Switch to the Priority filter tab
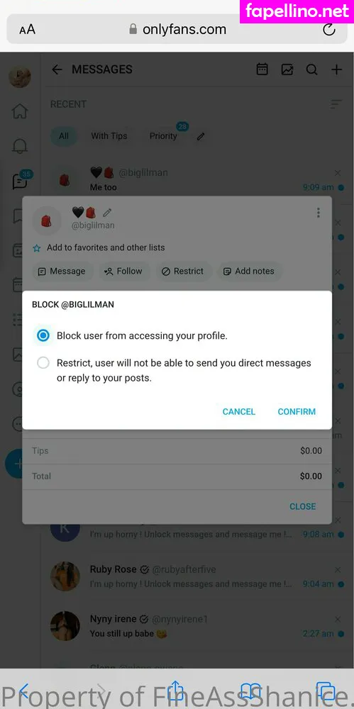Image resolution: width=354 pixels, height=709 pixels. pos(163,135)
